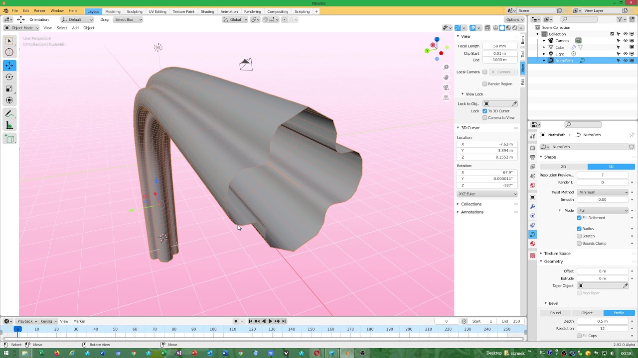The height and width of the screenshot is (358, 638).
Task: Click the Lock to Object eyedropper
Action: (514, 104)
